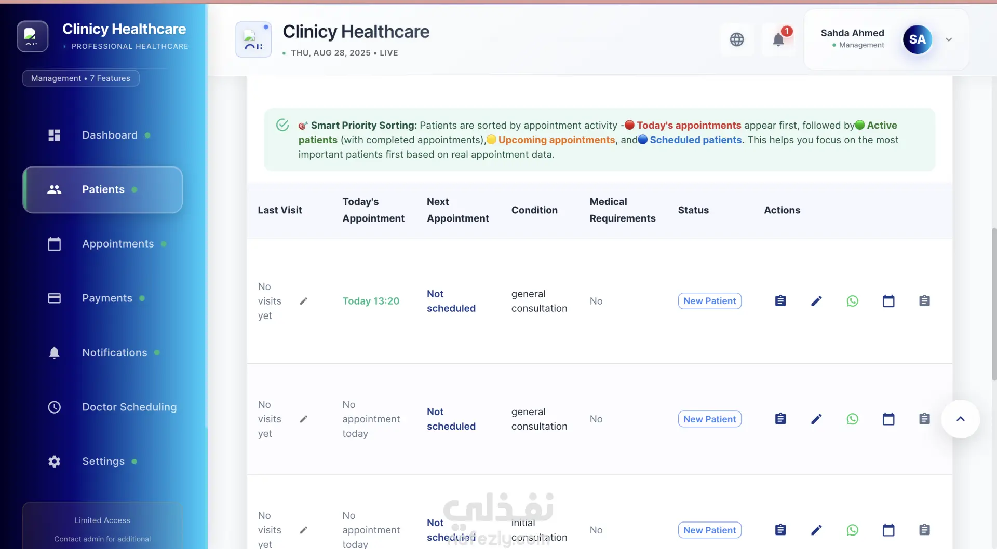The height and width of the screenshot is (549, 997).
Task: Click the Management 7 Features badge
Action: tap(80, 78)
